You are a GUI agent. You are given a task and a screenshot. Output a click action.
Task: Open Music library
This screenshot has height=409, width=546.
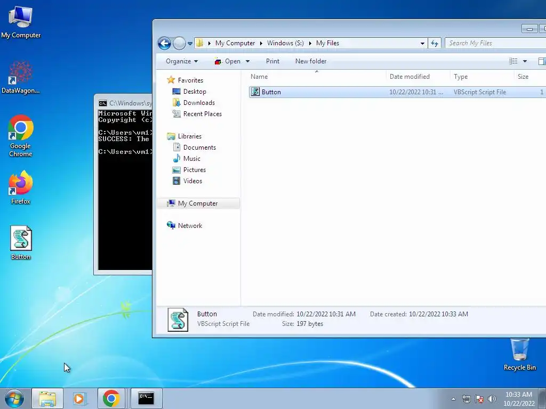pos(187,159)
